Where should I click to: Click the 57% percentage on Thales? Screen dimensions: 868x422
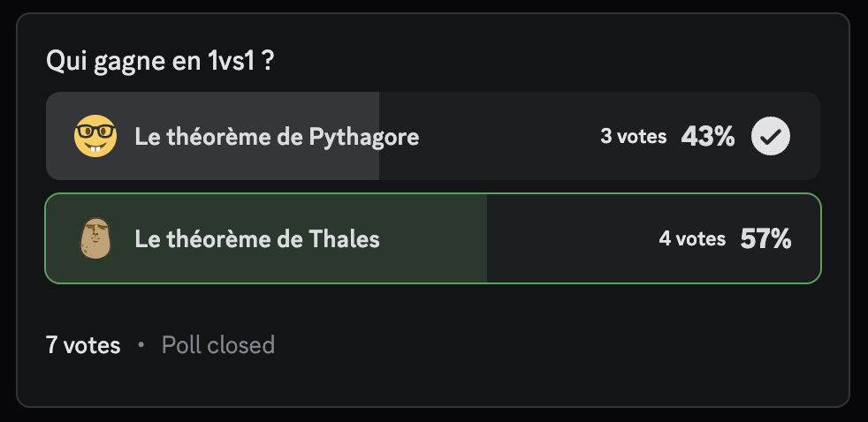click(765, 238)
